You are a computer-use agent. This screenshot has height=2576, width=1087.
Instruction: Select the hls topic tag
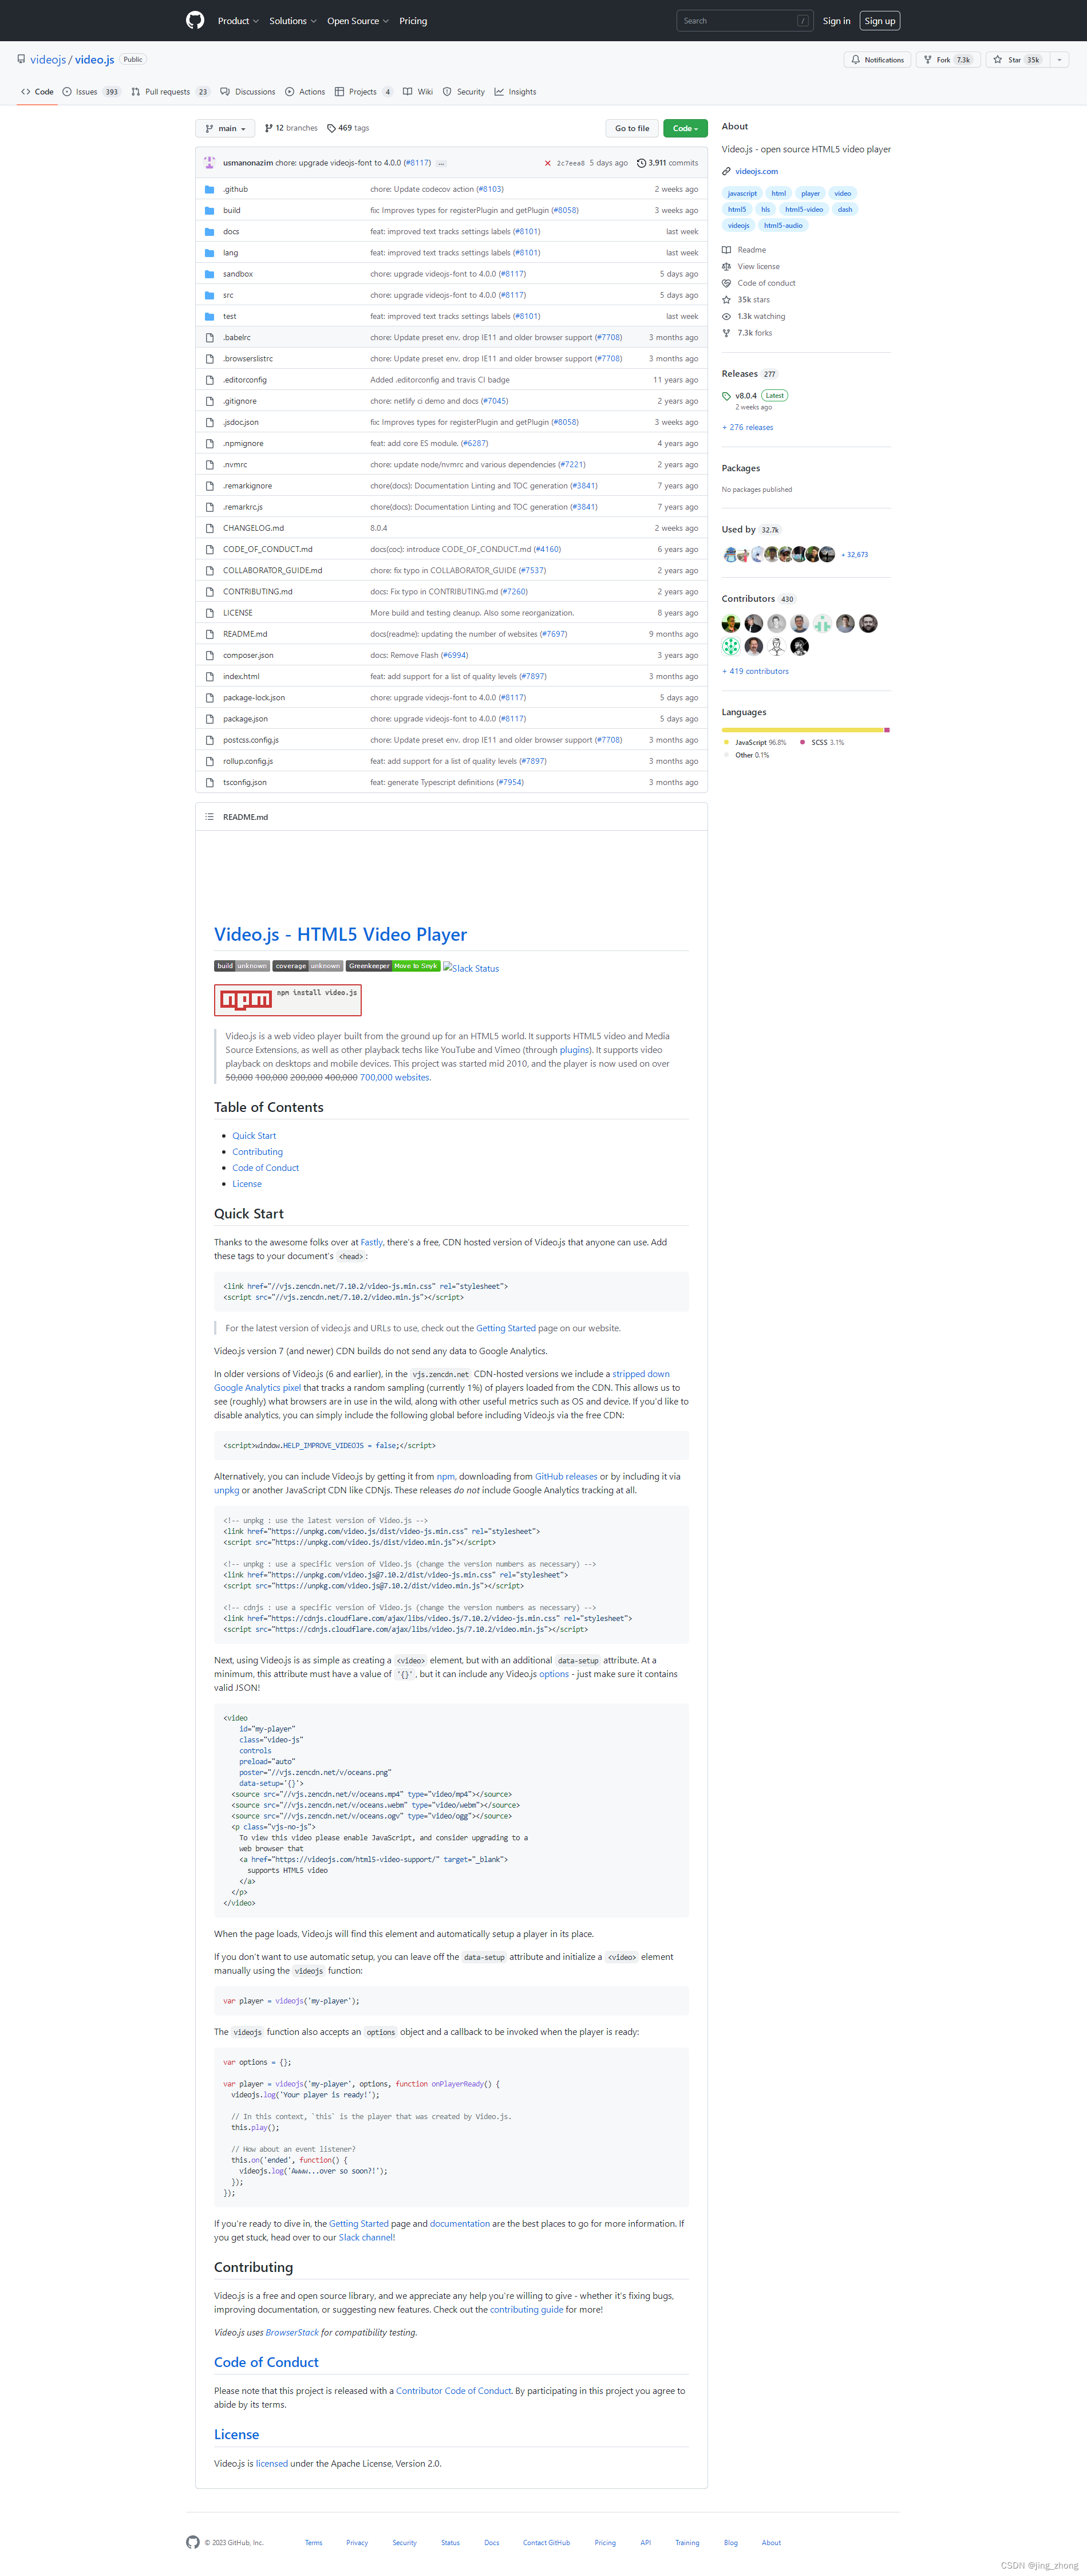pyautogui.click(x=765, y=209)
